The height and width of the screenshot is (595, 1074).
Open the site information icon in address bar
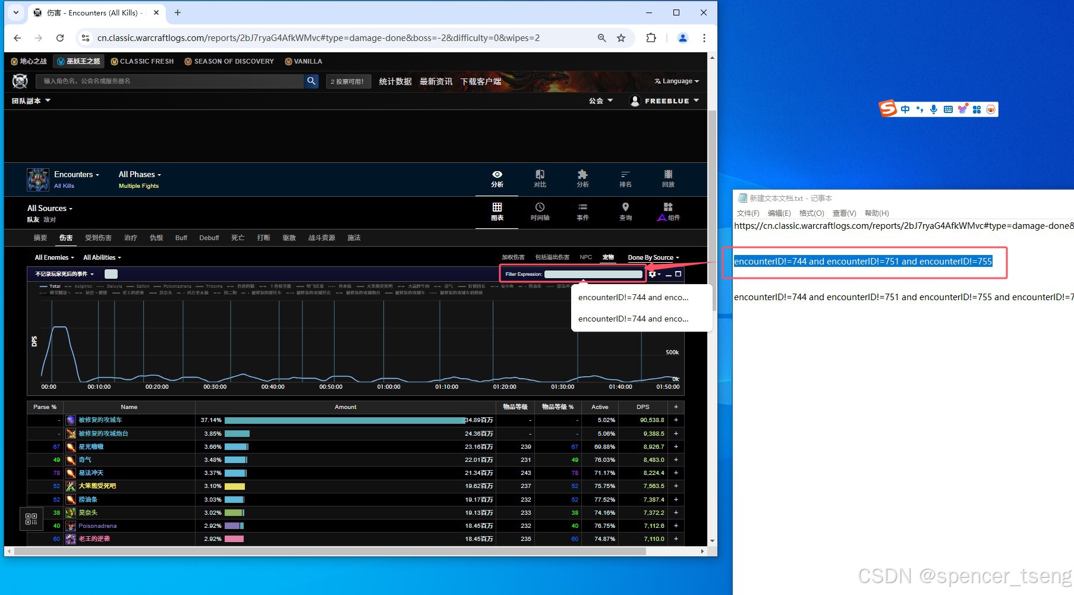tap(86, 38)
